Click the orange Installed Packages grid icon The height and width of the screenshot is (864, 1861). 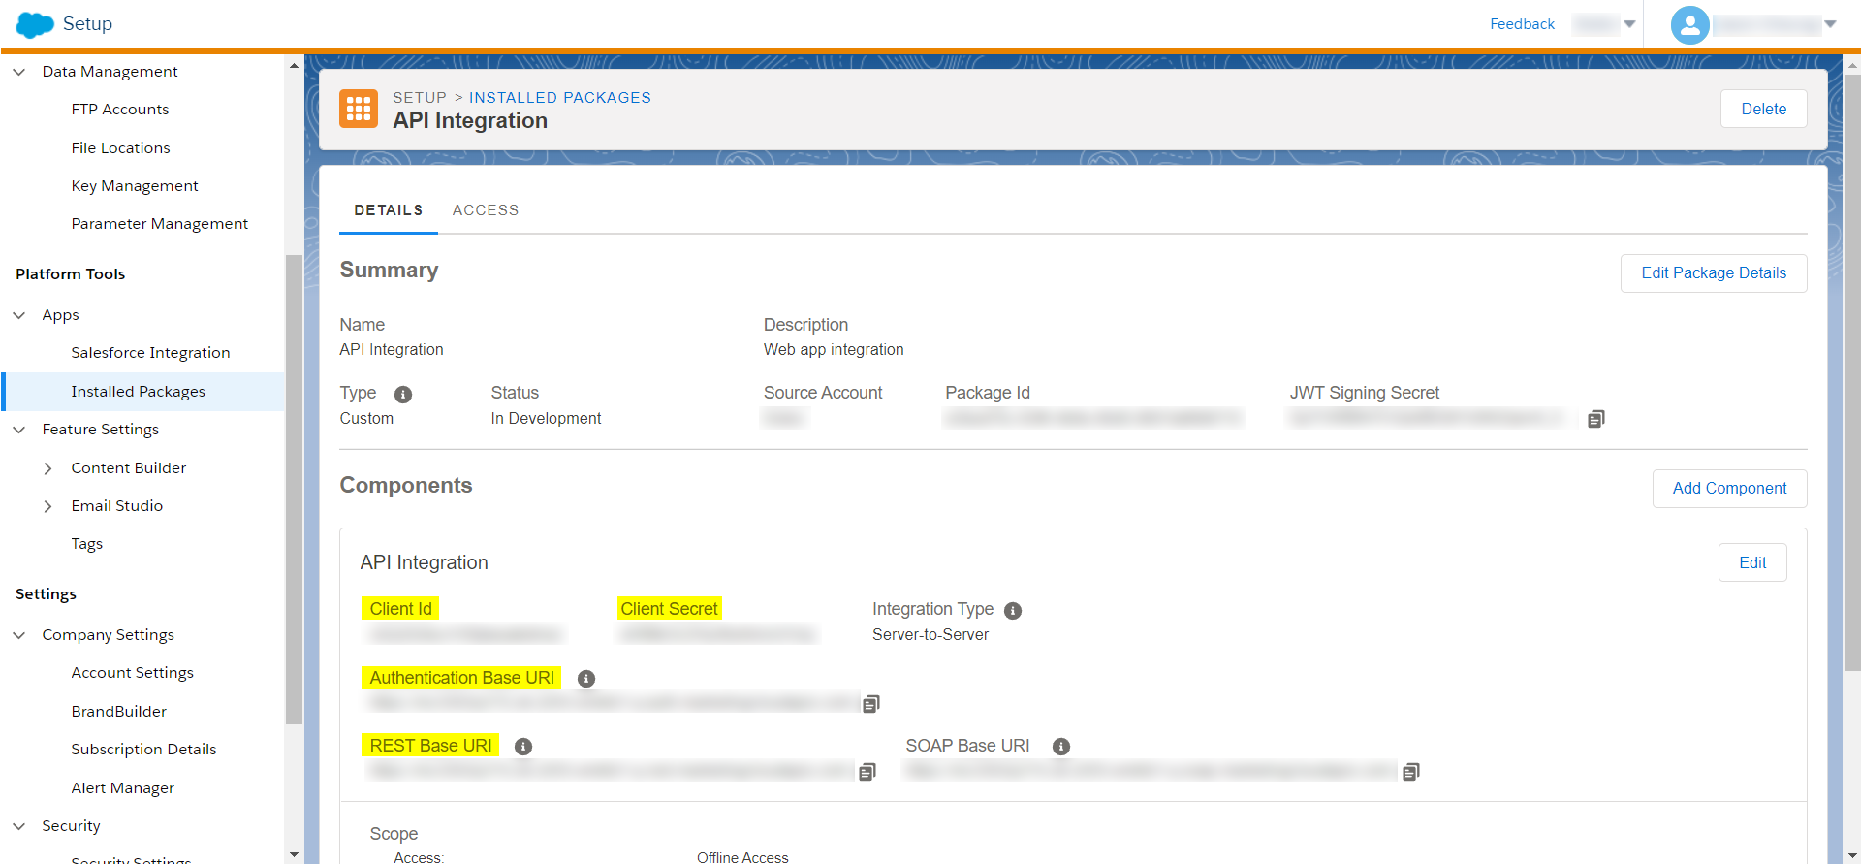pyautogui.click(x=359, y=109)
